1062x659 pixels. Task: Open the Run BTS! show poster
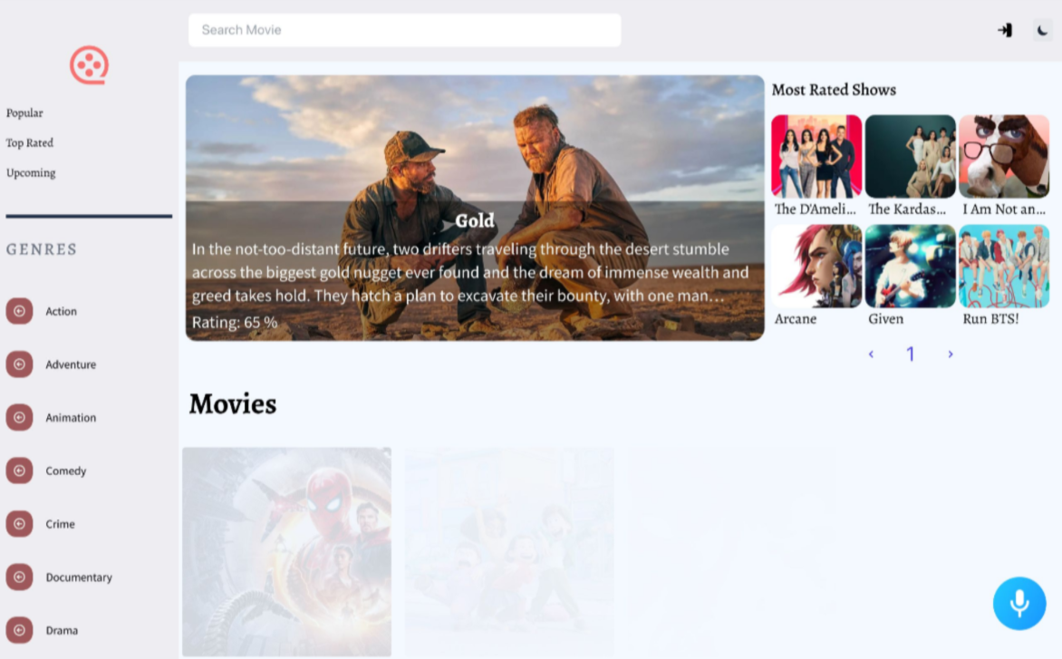pos(1004,266)
